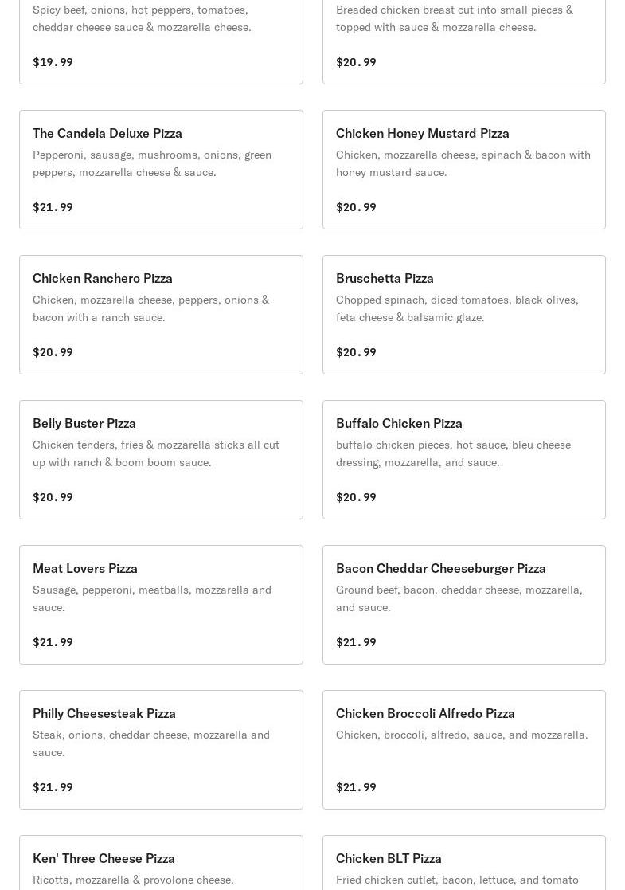Click the $19.99 spicy beef pizza price
Image resolution: width=625 pixels, height=890 pixels.
coord(53,62)
